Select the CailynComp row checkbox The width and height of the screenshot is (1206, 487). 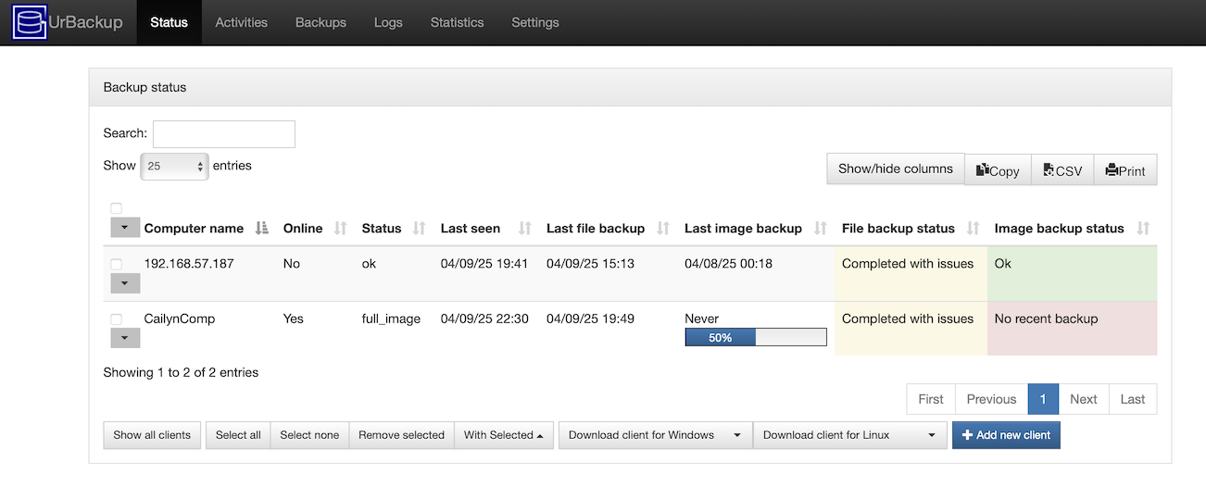[116, 319]
